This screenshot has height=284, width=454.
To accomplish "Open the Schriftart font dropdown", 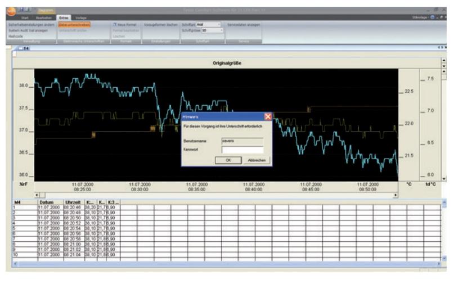I will coord(219,25).
